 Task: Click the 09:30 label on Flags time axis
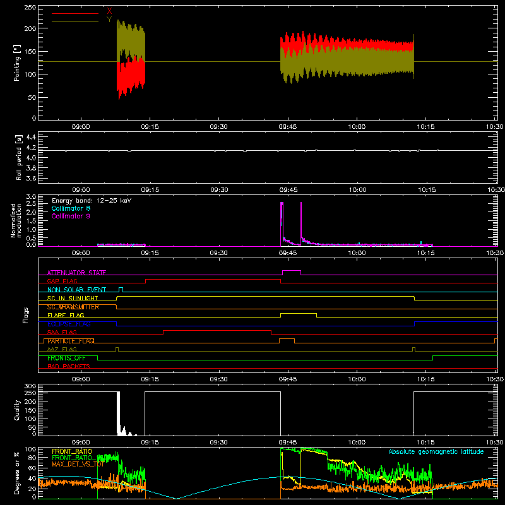(218, 379)
